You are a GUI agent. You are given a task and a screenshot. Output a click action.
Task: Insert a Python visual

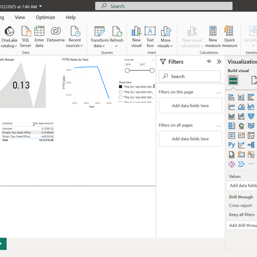pos(232,145)
